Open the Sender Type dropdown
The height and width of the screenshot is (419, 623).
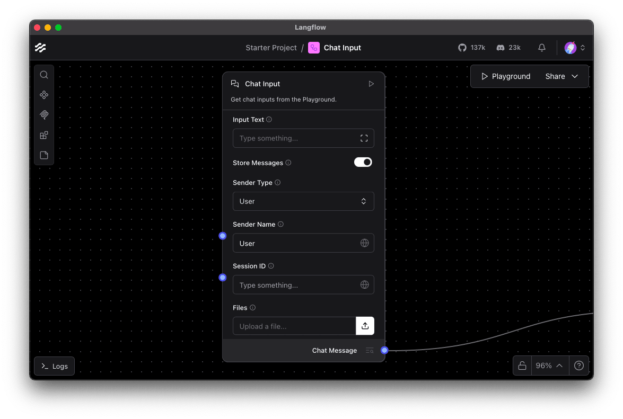(x=303, y=201)
